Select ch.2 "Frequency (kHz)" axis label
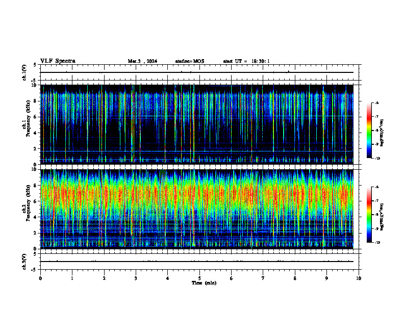Screen dimensions: 404x312 tap(28, 203)
